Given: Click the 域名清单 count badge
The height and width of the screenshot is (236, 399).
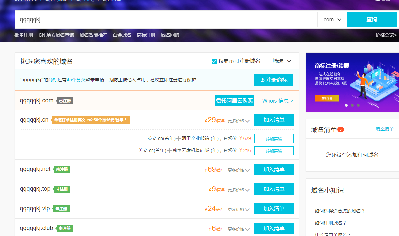Looking at the screenshot, I should 340,129.
